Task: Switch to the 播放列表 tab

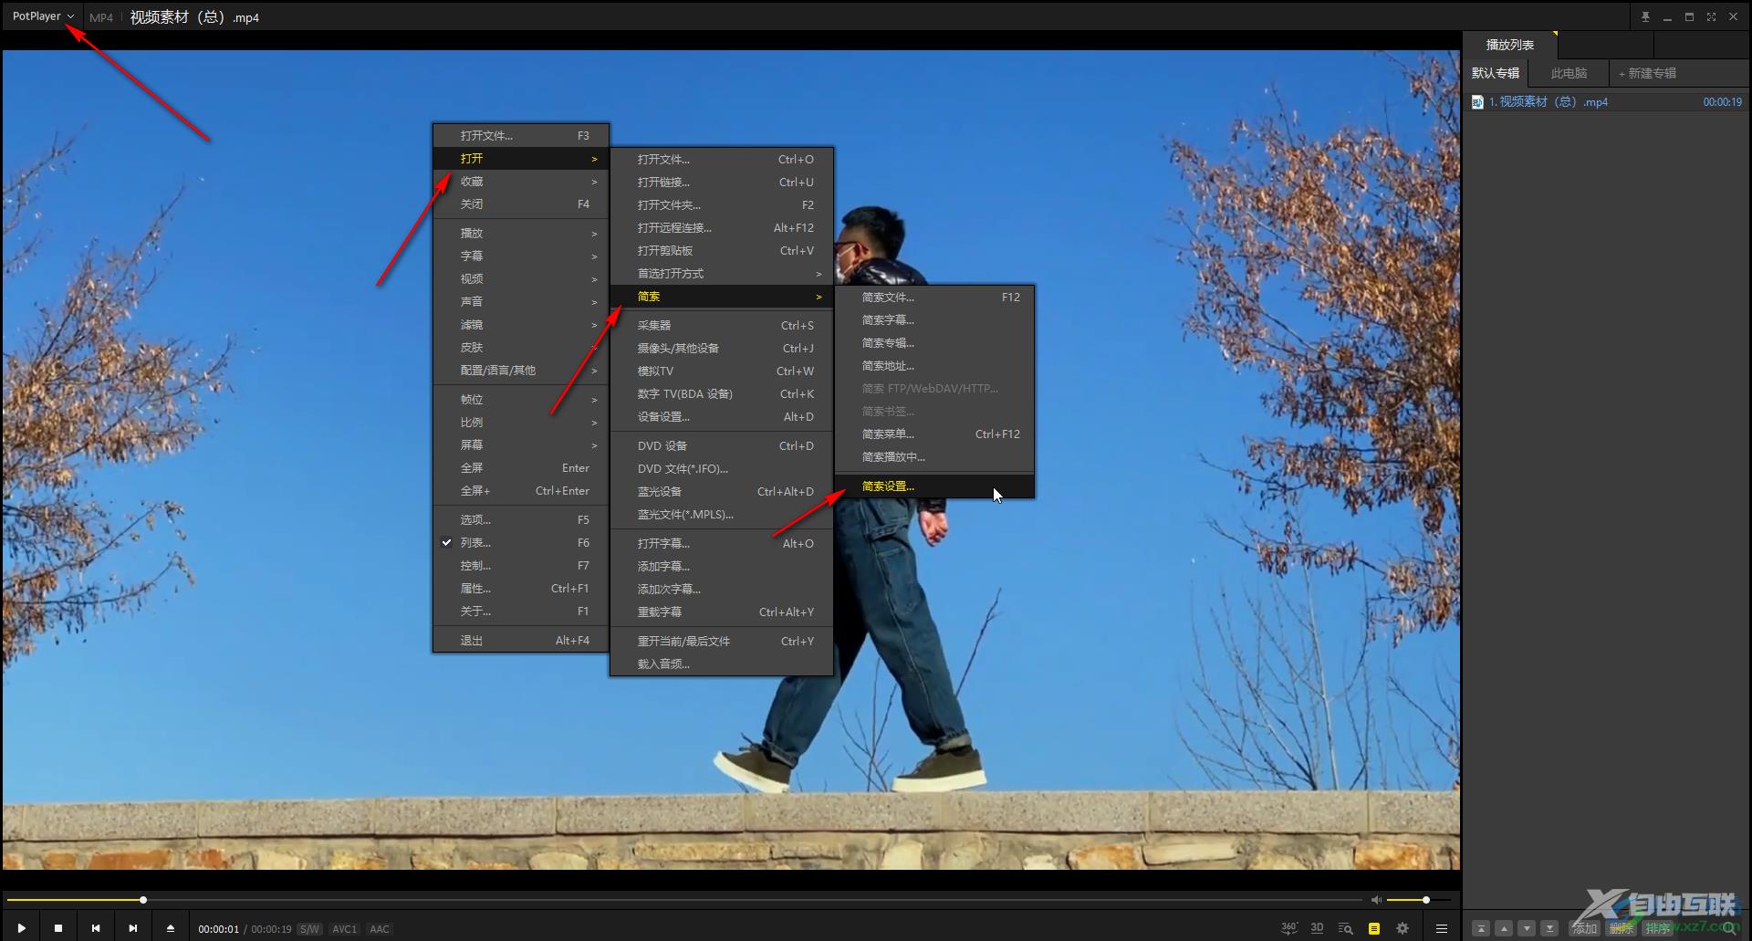Action: pos(1509,45)
